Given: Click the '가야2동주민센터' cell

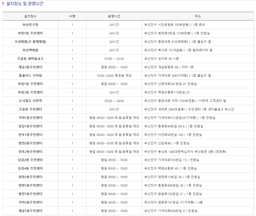Looking at the screenshot, I should (x=30, y=202).
